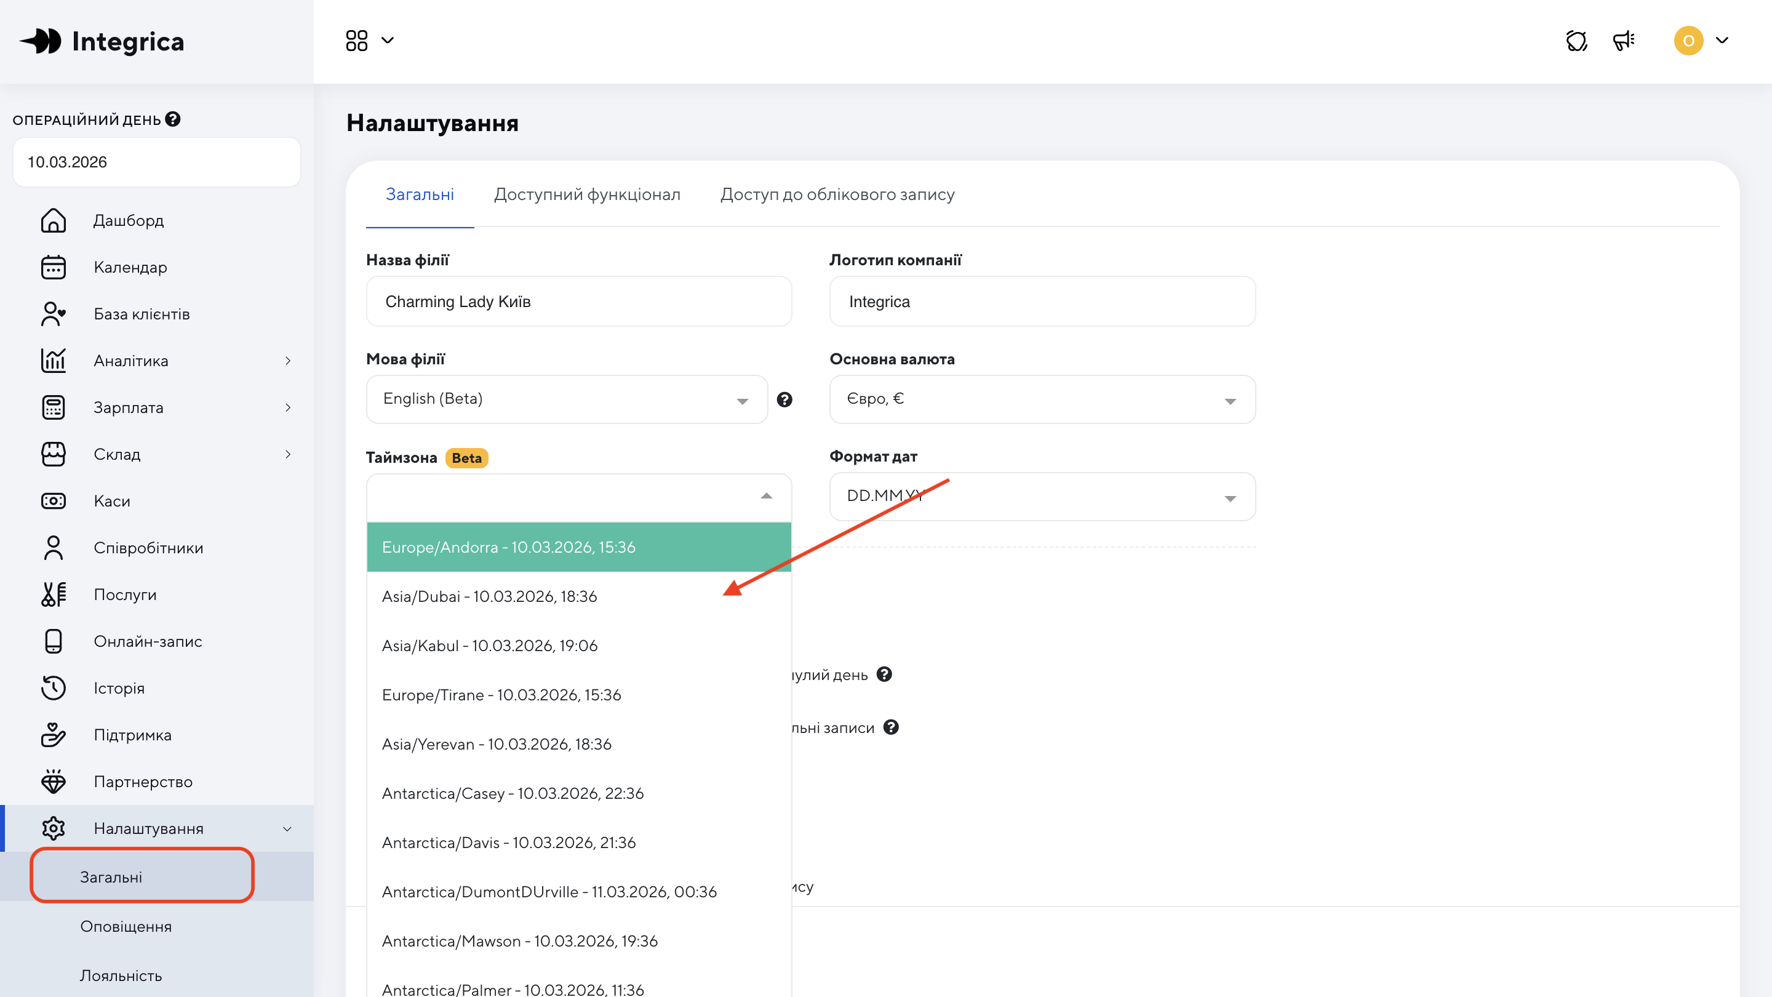
Task: Select Asia/Dubai timezone option
Action: [x=489, y=596]
